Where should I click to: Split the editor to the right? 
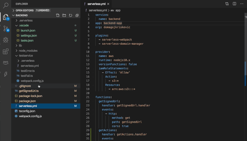(234, 4)
